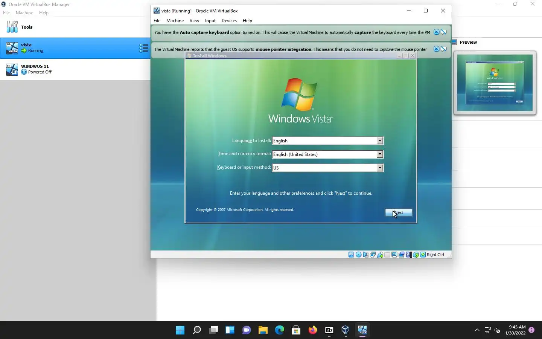542x339 pixels.
Task: Click the shared folders status icon
Action: point(387,255)
